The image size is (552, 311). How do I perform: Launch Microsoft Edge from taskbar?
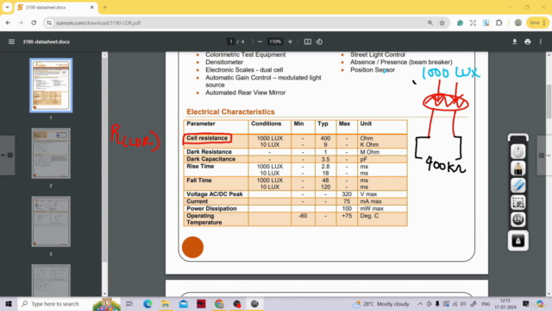(x=147, y=303)
